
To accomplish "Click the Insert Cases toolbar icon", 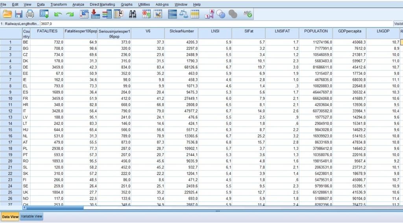I will point(146,14).
